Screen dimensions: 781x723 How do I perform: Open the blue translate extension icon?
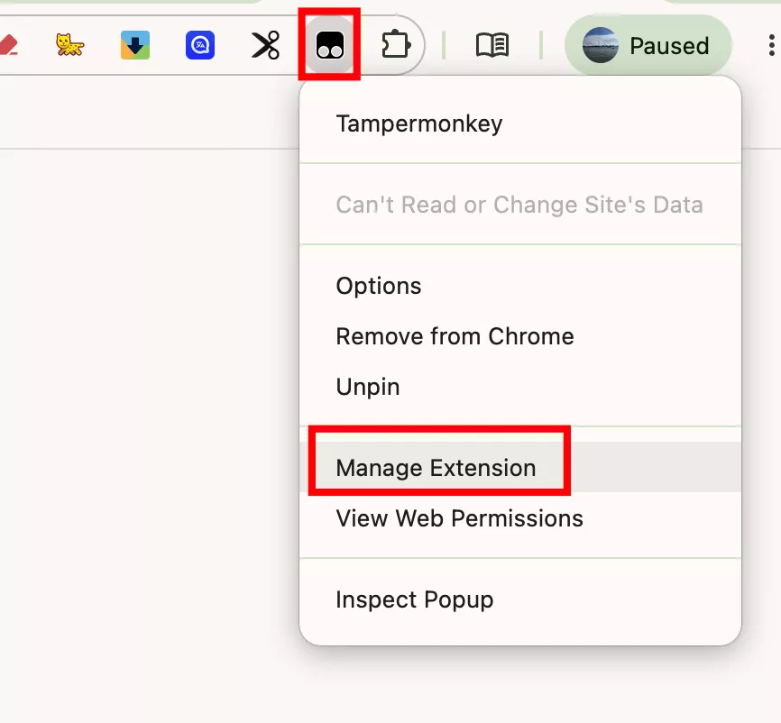[x=200, y=45]
